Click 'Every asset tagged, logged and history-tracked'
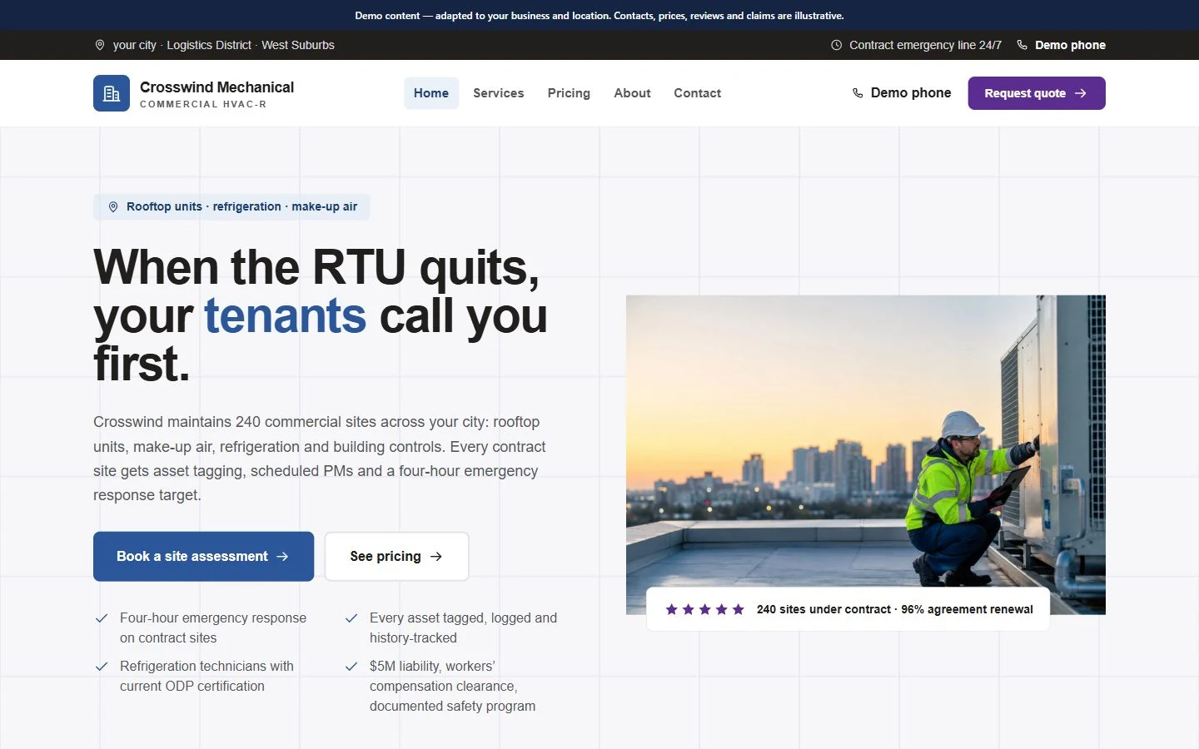This screenshot has height=749, width=1199. pos(463,628)
